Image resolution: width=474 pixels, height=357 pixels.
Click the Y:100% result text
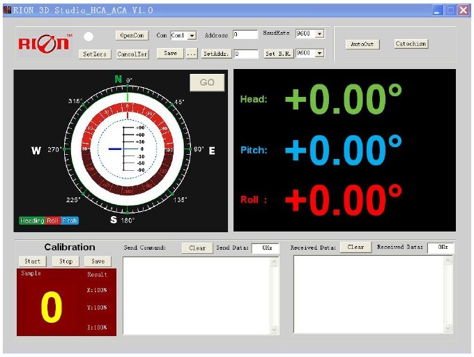pos(97,307)
